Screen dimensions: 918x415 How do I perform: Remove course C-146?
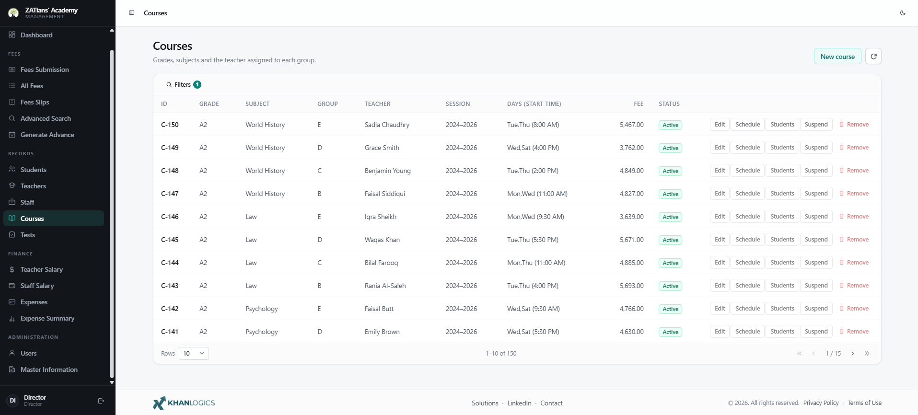click(x=854, y=217)
